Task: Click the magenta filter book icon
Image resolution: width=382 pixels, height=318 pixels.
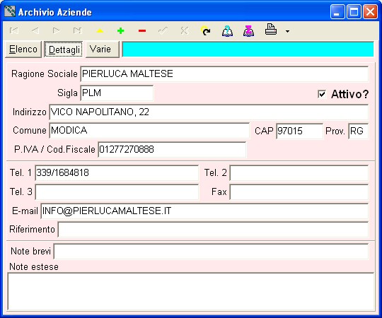Action: pyautogui.click(x=249, y=31)
